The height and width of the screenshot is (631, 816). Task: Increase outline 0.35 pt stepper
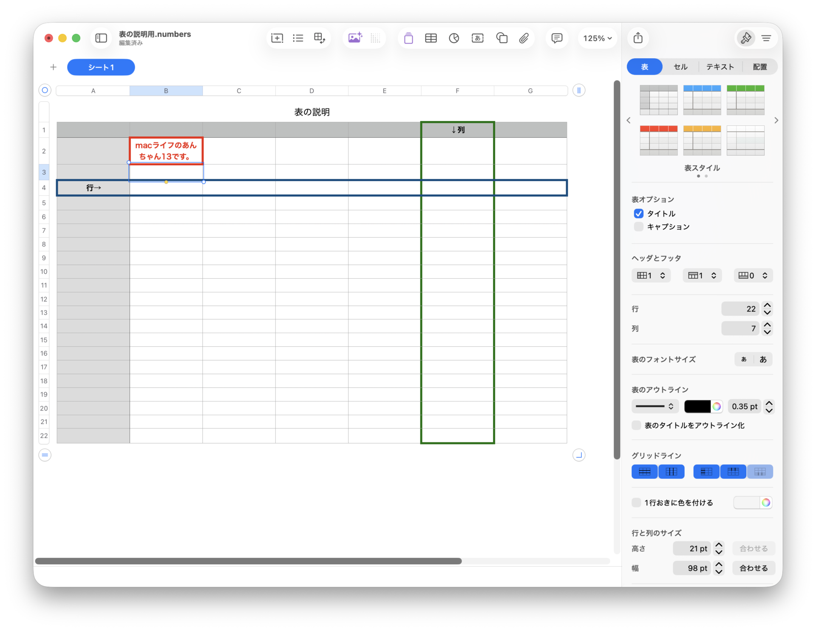[769, 403]
